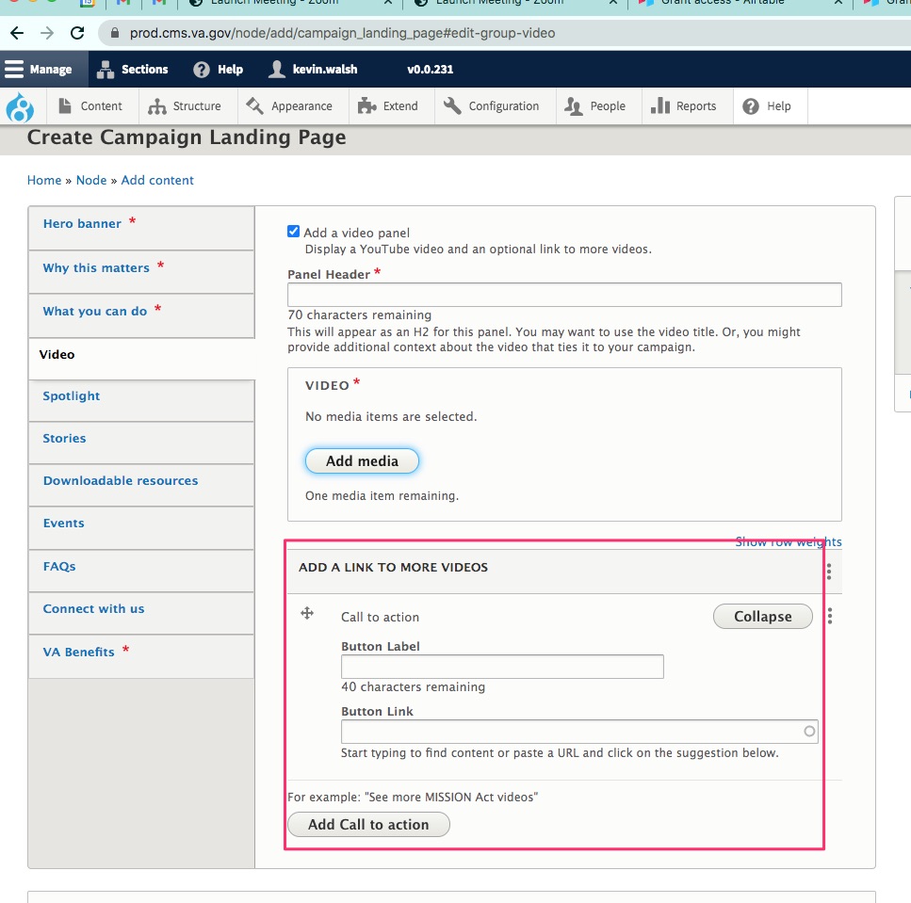Open the kevin.walsh user menu
Screen dimensions: 911x903
pyautogui.click(x=313, y=69)
